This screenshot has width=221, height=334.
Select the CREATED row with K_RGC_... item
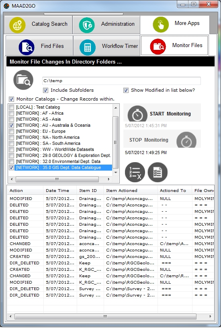110,269
